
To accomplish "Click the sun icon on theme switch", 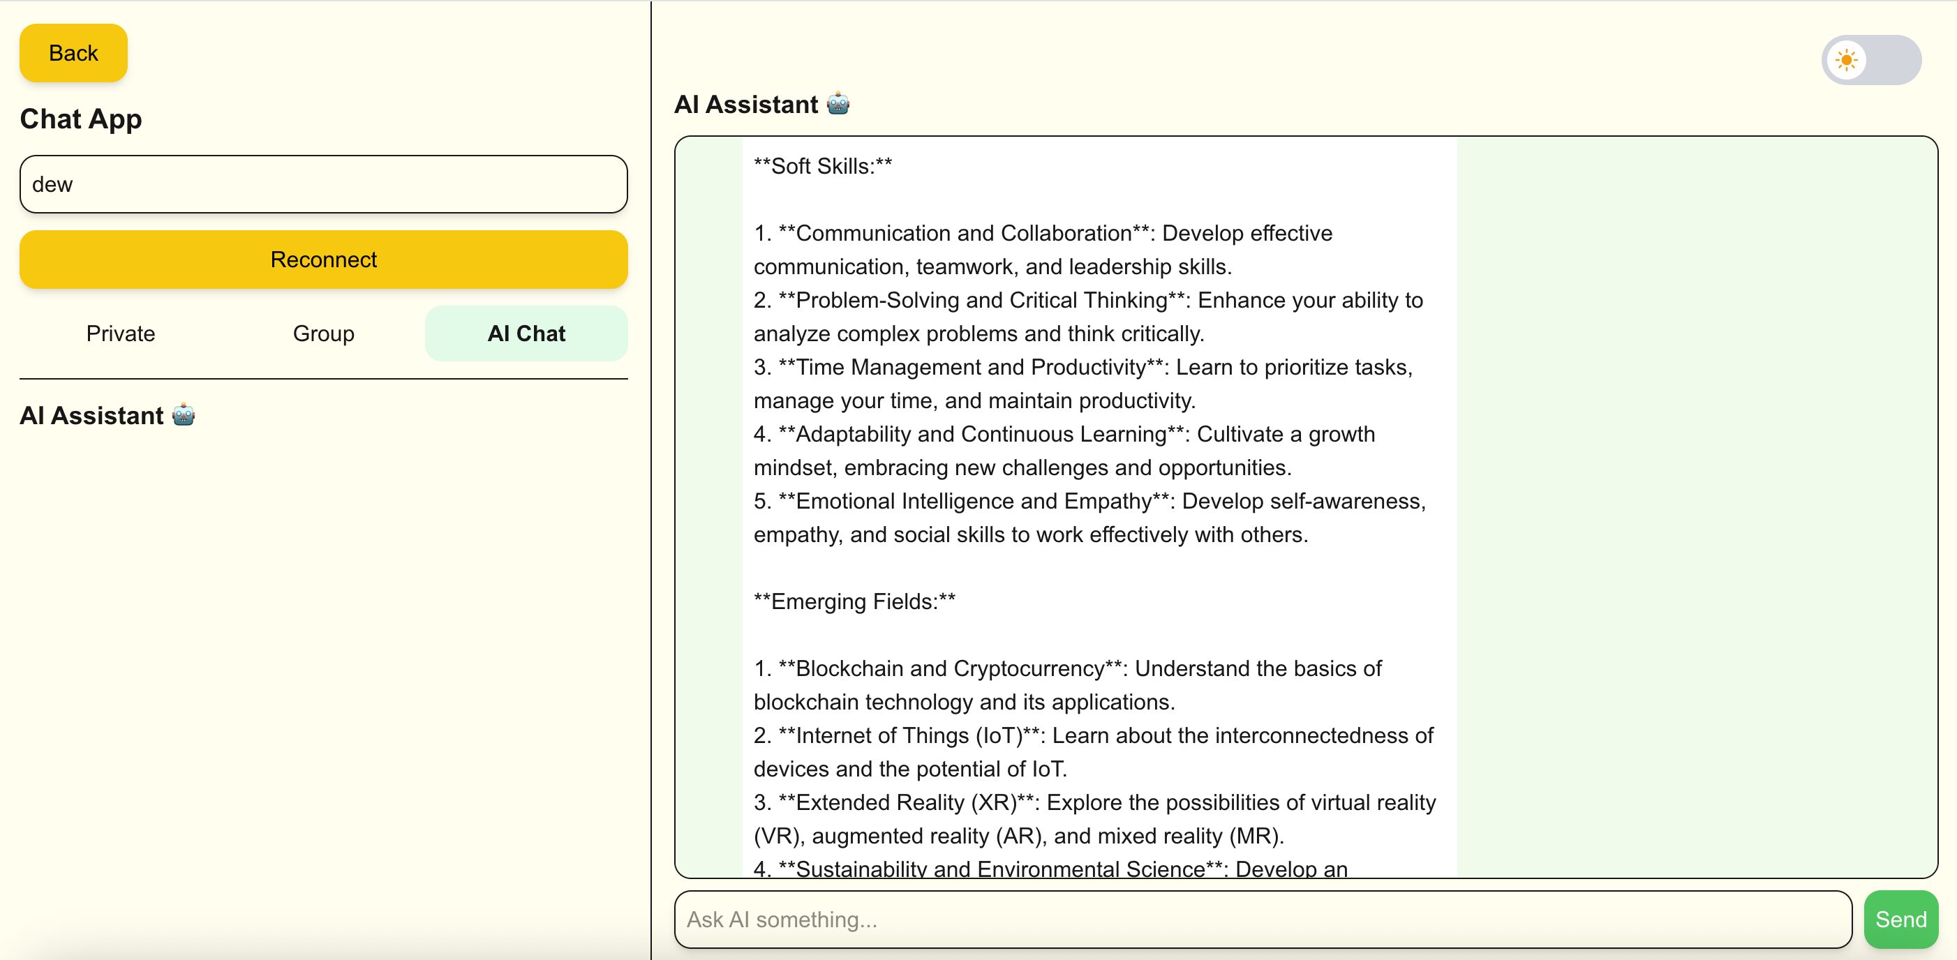I will click(1846, 60).
